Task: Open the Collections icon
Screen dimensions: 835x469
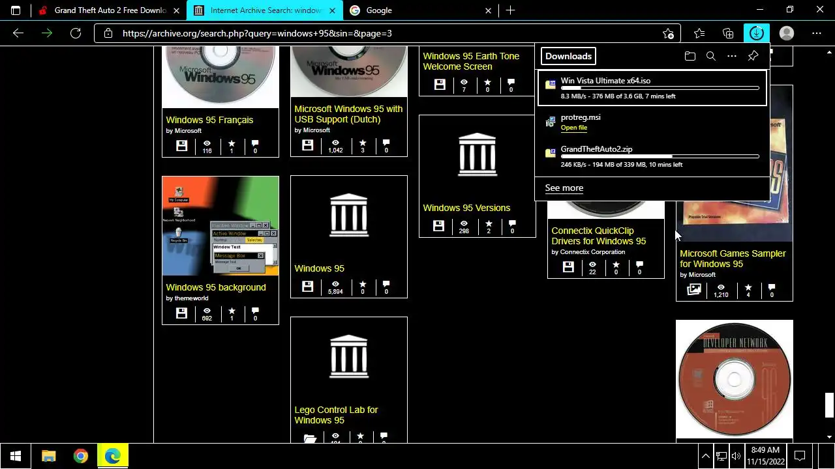Action: tap(728, 33)
